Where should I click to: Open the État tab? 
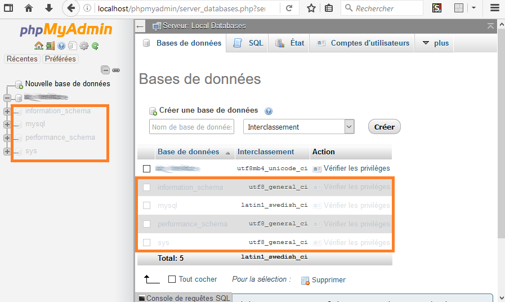click(x=289, y=43)
